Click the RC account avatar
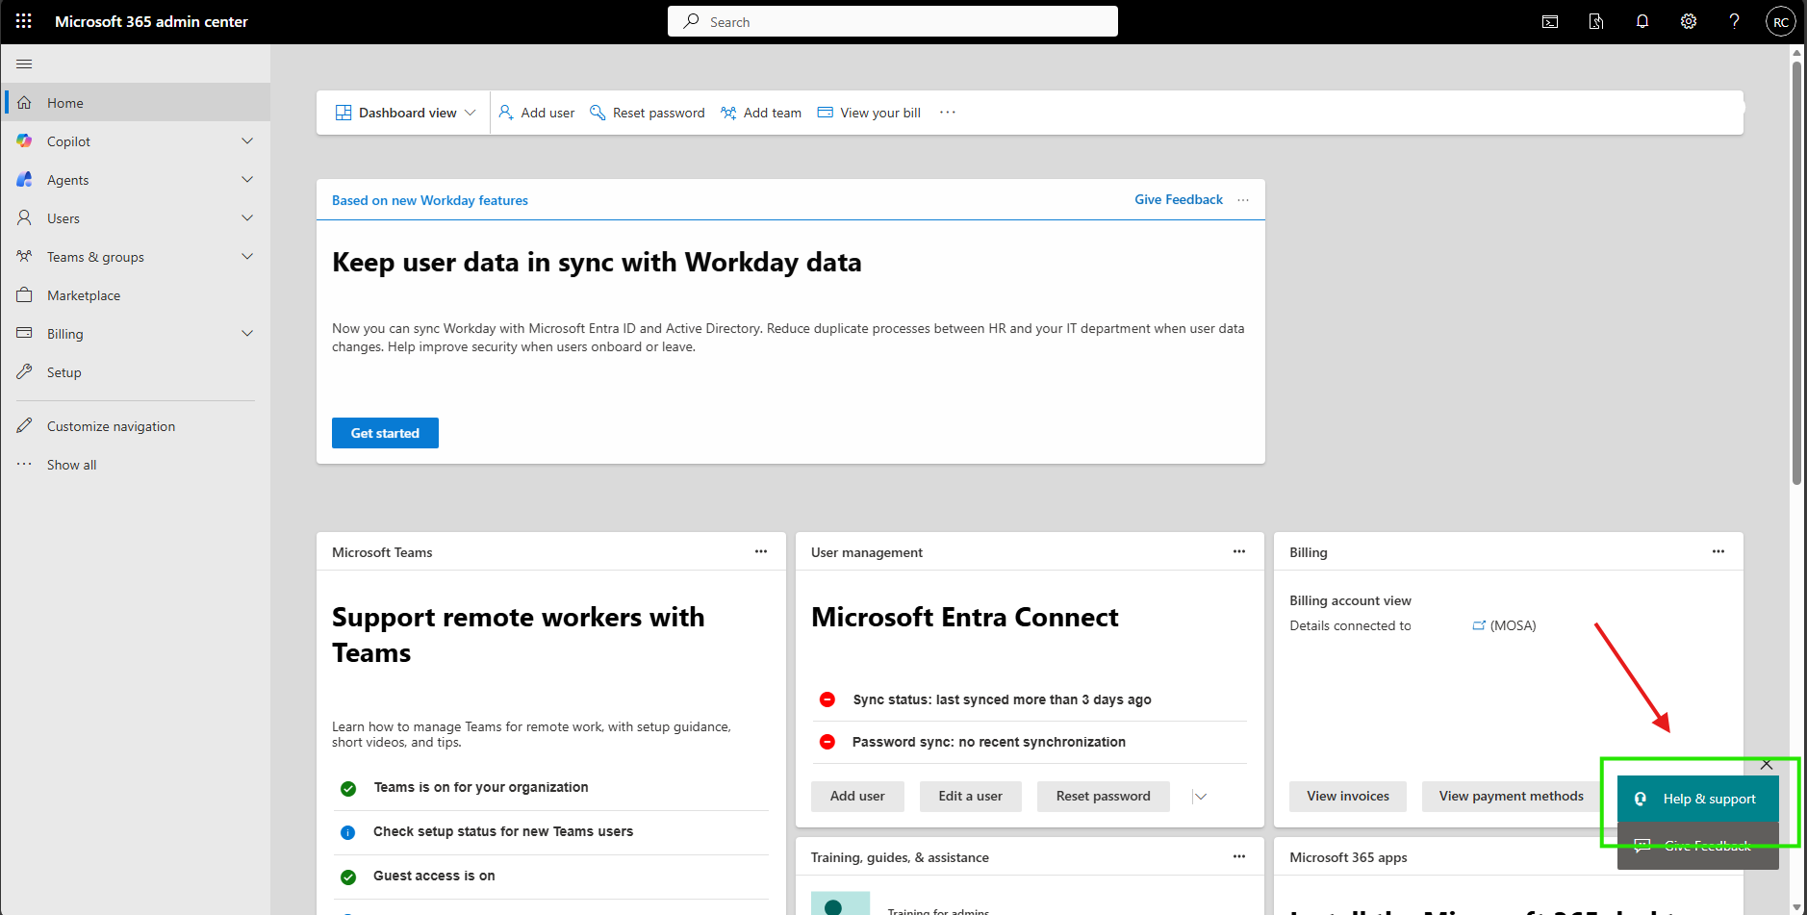The width and height of the screenshot is (1807, 915). tap(1781, 21)
